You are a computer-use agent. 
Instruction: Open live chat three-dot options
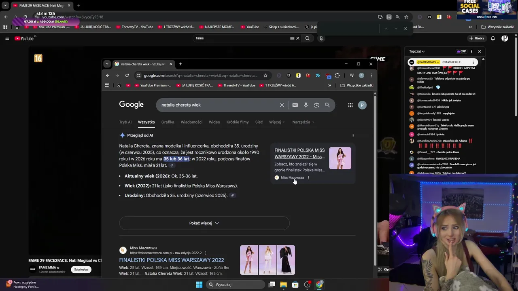click(471, 51)
